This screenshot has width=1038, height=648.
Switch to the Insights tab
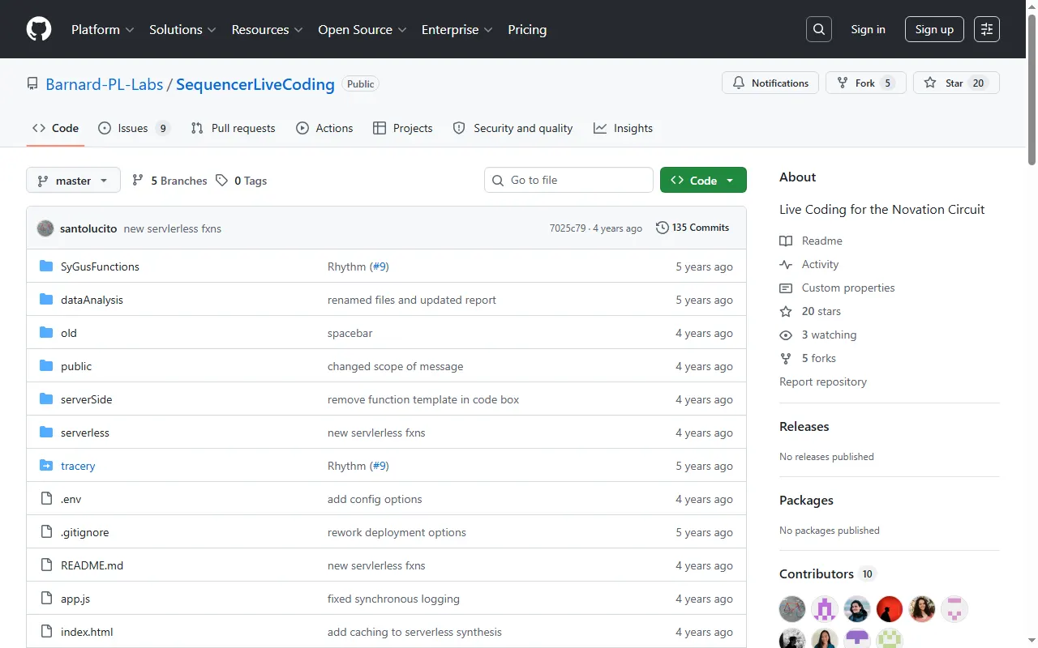coord(623,128)
